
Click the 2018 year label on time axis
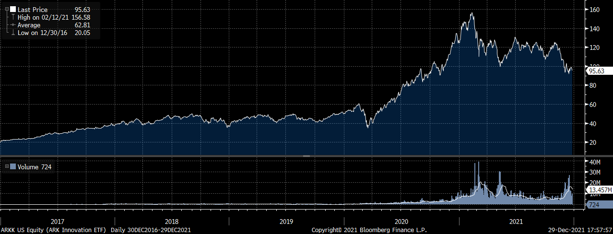click(x=172, y=222)
